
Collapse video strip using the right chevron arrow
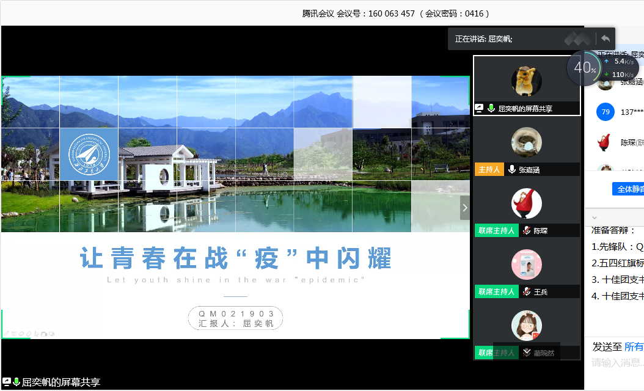click(465, 208)
